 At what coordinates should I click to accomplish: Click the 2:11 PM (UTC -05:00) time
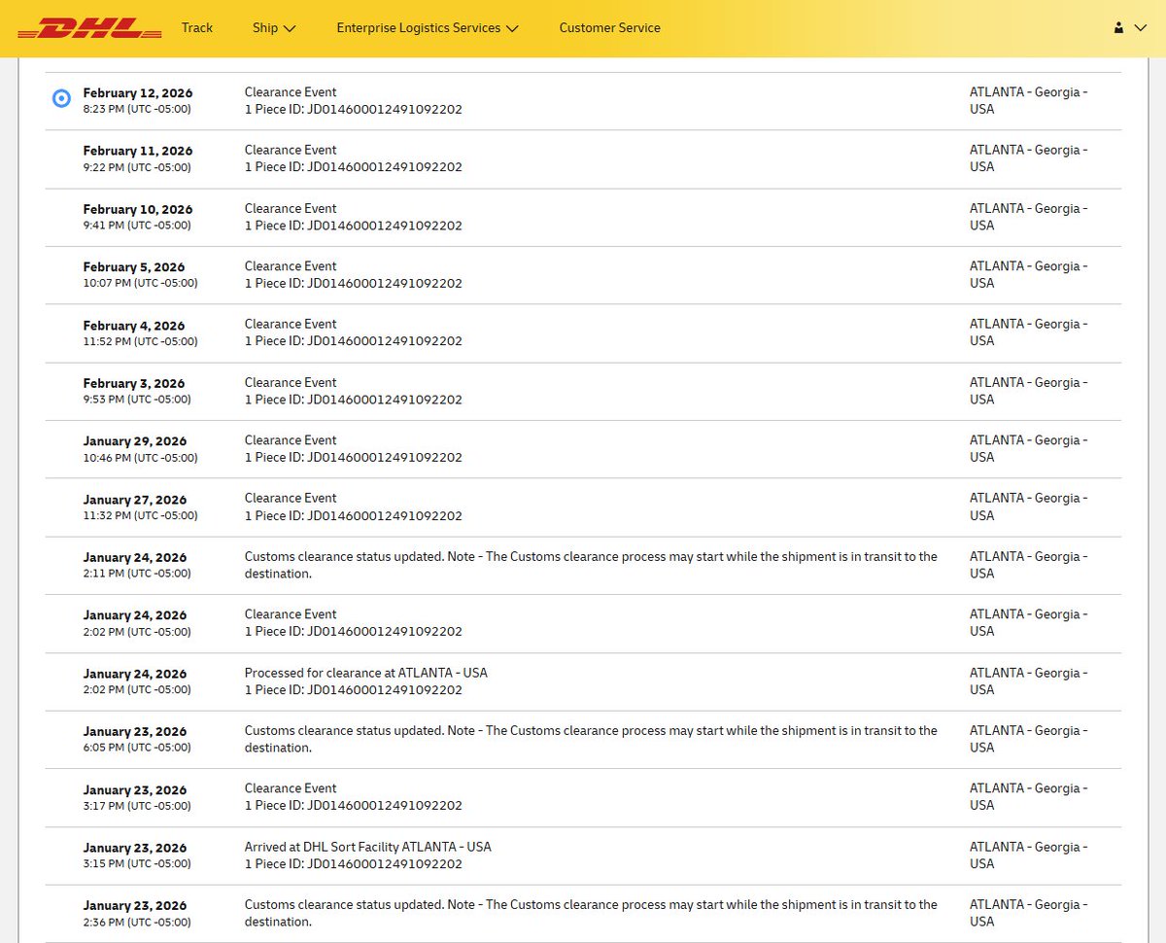click(137, 573)
